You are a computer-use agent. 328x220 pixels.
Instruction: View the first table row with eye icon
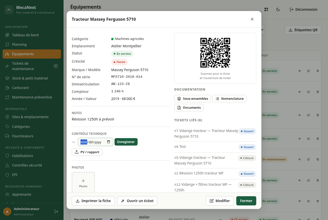click(x=299, y=71)
